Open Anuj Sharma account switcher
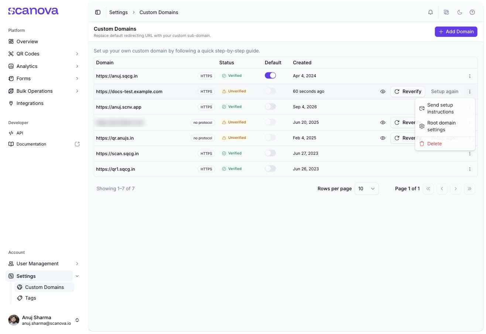Viewport: 486px width, 334px height. point(44,320)
